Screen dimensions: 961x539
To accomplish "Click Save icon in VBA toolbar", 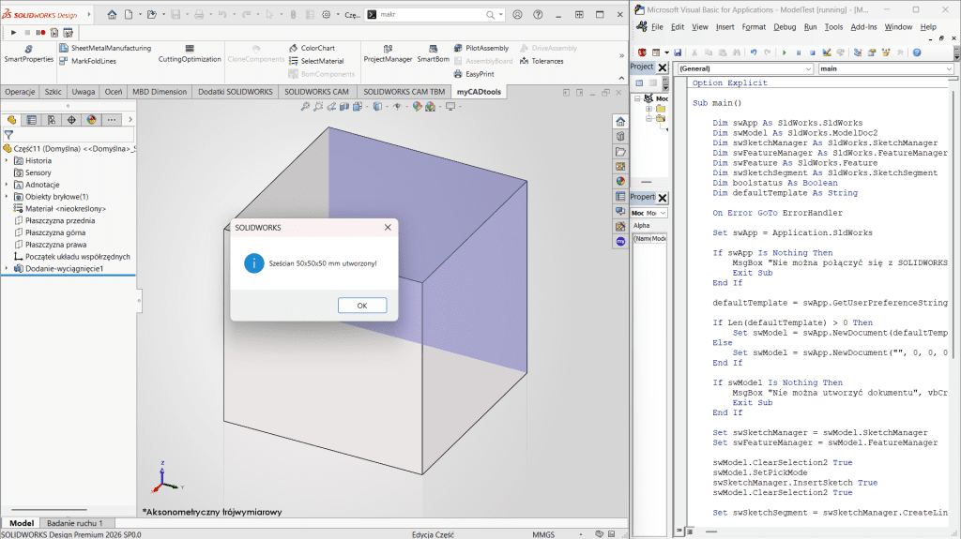I will [678, 52].
